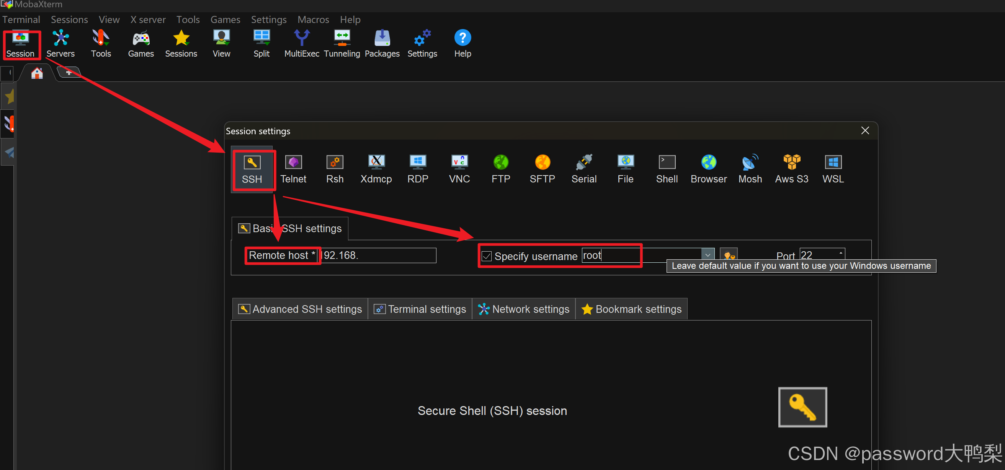
Task: Open a new tab with plus button
Action: (69, 73)
